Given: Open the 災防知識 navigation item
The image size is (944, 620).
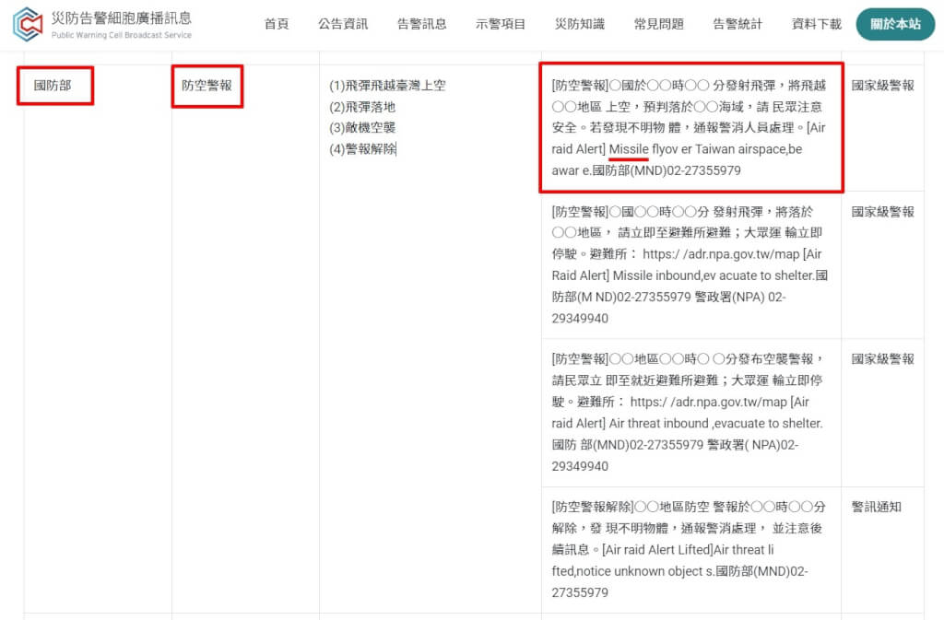Looking at the screenshot, I should (x=579, y=24).
